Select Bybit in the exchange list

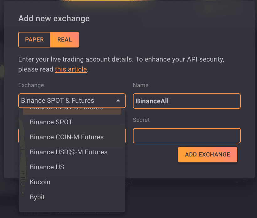[37, 197]
